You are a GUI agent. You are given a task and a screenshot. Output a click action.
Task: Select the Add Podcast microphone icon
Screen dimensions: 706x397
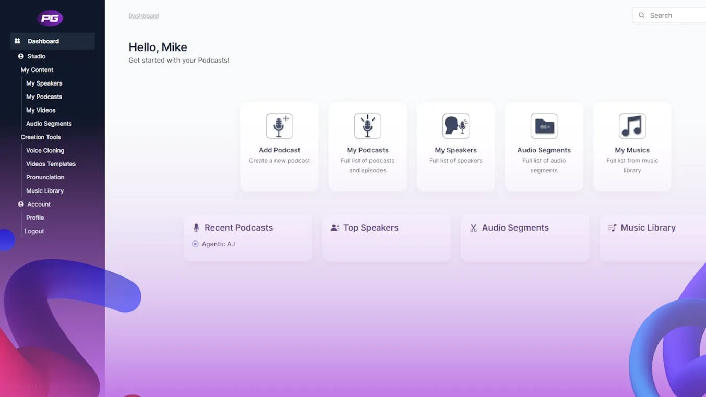click(279, 125)
